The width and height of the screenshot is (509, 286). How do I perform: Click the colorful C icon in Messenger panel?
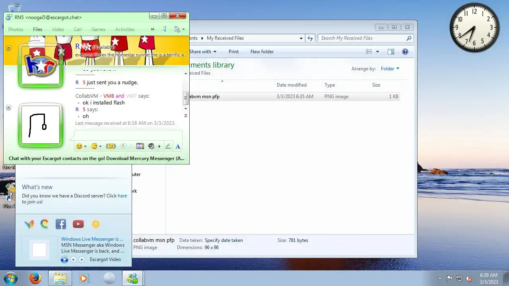pyautogui.click(x=44, y=224)
